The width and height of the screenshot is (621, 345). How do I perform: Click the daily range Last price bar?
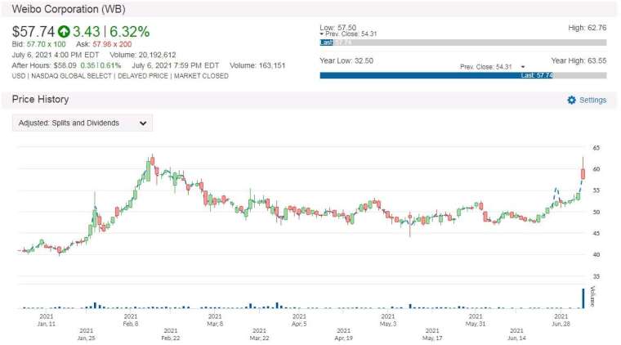327,43
